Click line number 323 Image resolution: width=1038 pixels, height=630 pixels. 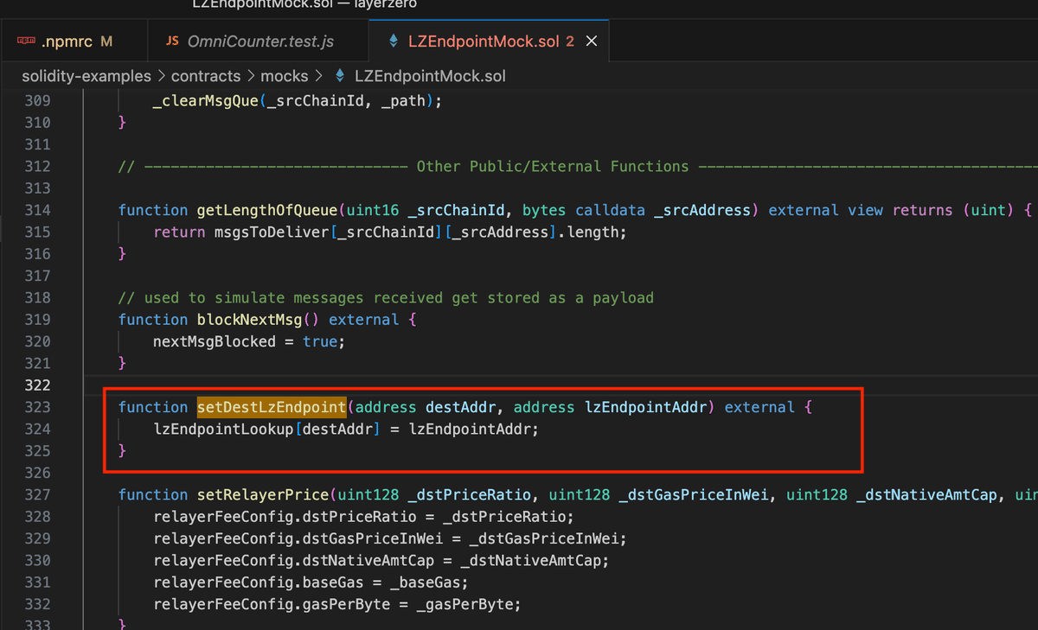(37, 407)
